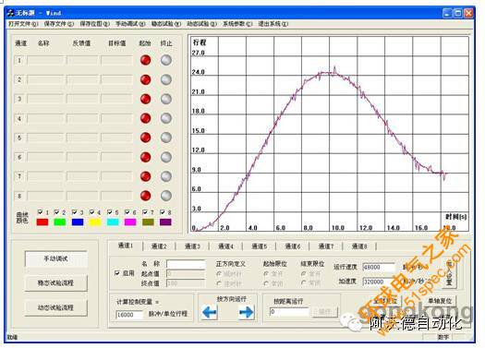Open the 系统参数 menu

coord(237,24)
